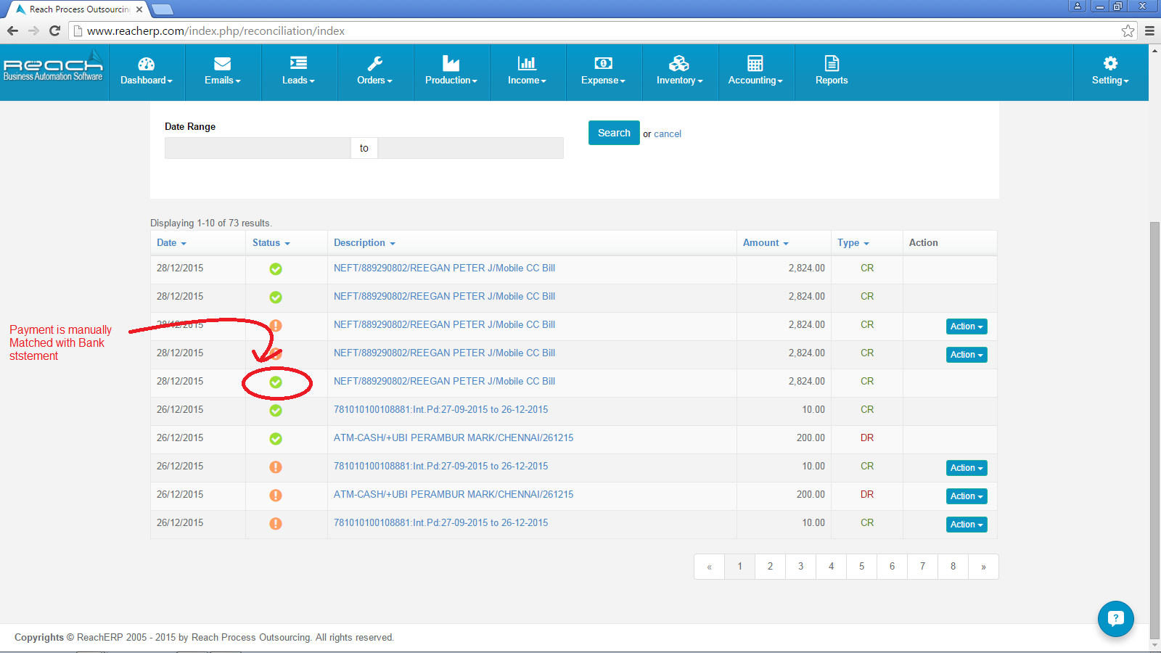Click the Reports document icon
This screenshot has width=1161, height=653.
coord(832,63)
